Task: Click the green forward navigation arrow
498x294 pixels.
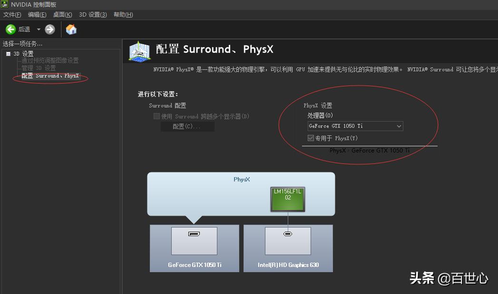Action: coord(49,29)
